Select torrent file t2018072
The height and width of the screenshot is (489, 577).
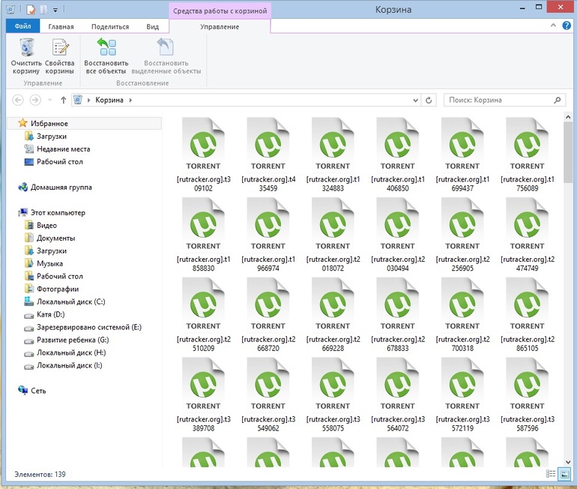(x=333, y=235)
